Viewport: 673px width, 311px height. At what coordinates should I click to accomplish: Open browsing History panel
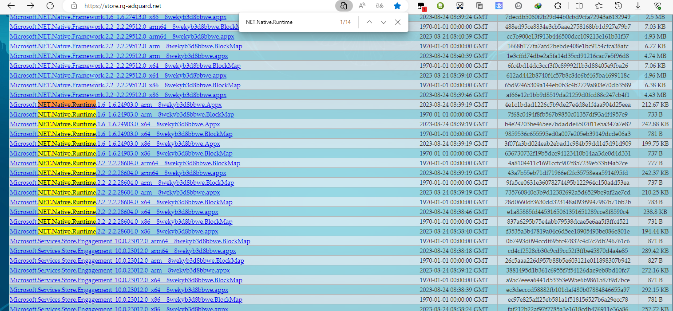(x=618, y=6)
